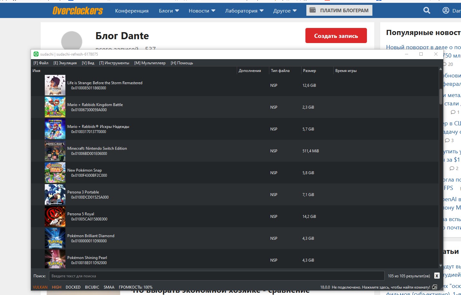
Task: Click the blog author avatar circle
Action: (x=72, y=40)
